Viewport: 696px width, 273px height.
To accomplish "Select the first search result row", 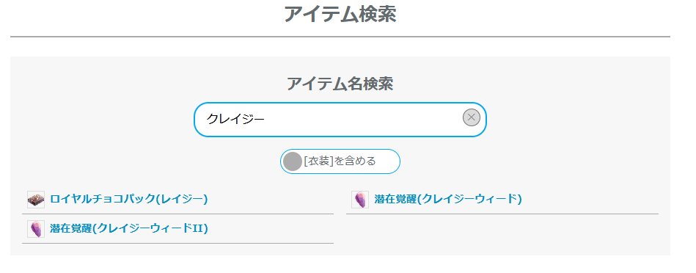I will [x=177, y=200].
